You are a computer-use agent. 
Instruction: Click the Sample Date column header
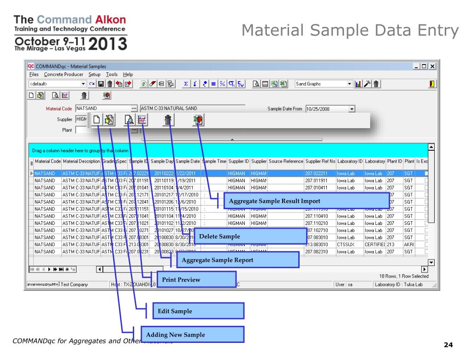[x=188, y=161]
